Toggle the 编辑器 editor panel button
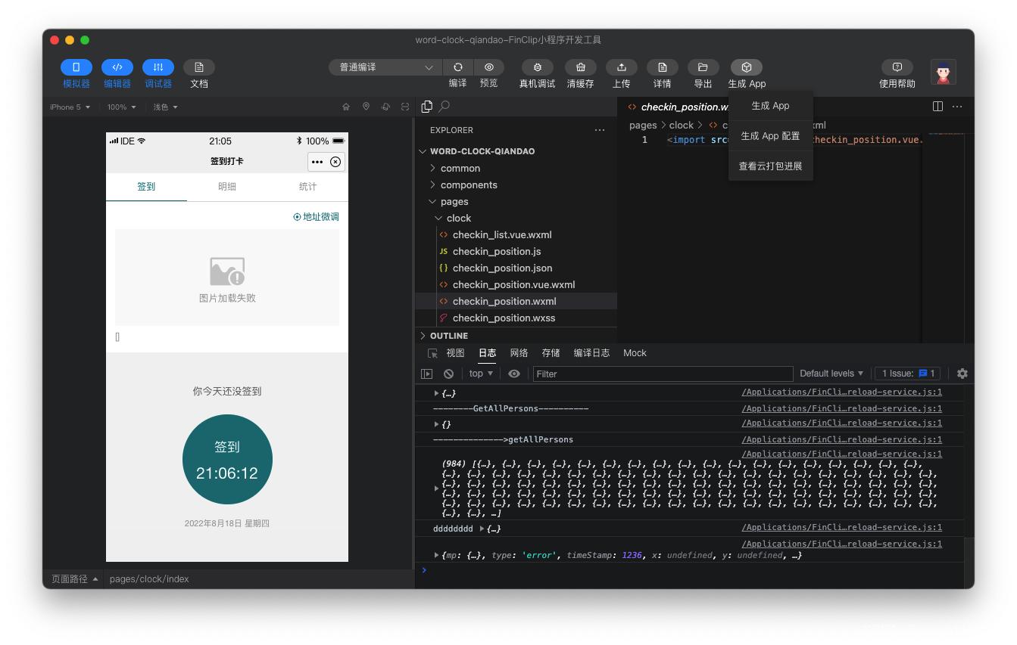This screenshot has height=645, width=1017. click(117, 67)
